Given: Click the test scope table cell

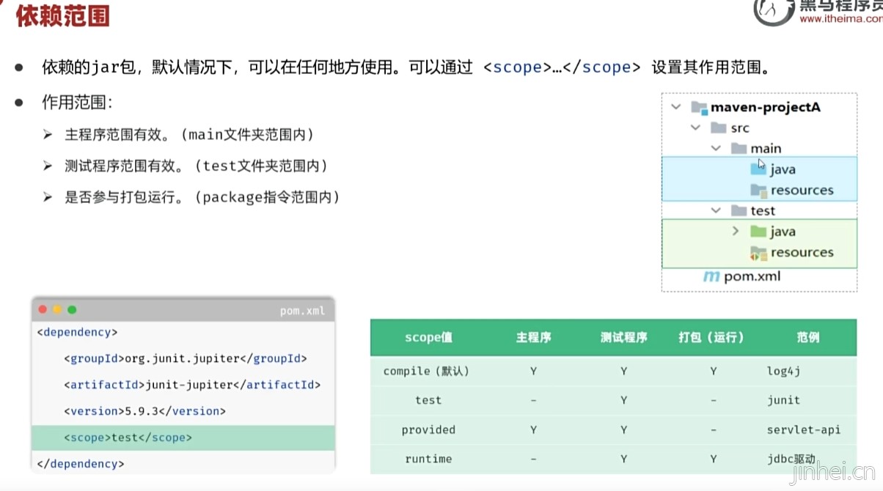Looking at the screenshot, I should 428,401.
